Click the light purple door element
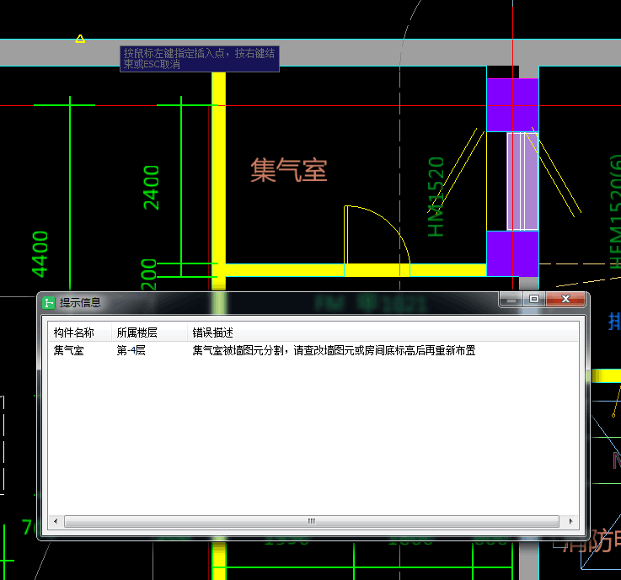This screenshot has height=580, width=621. pos(522,181)
